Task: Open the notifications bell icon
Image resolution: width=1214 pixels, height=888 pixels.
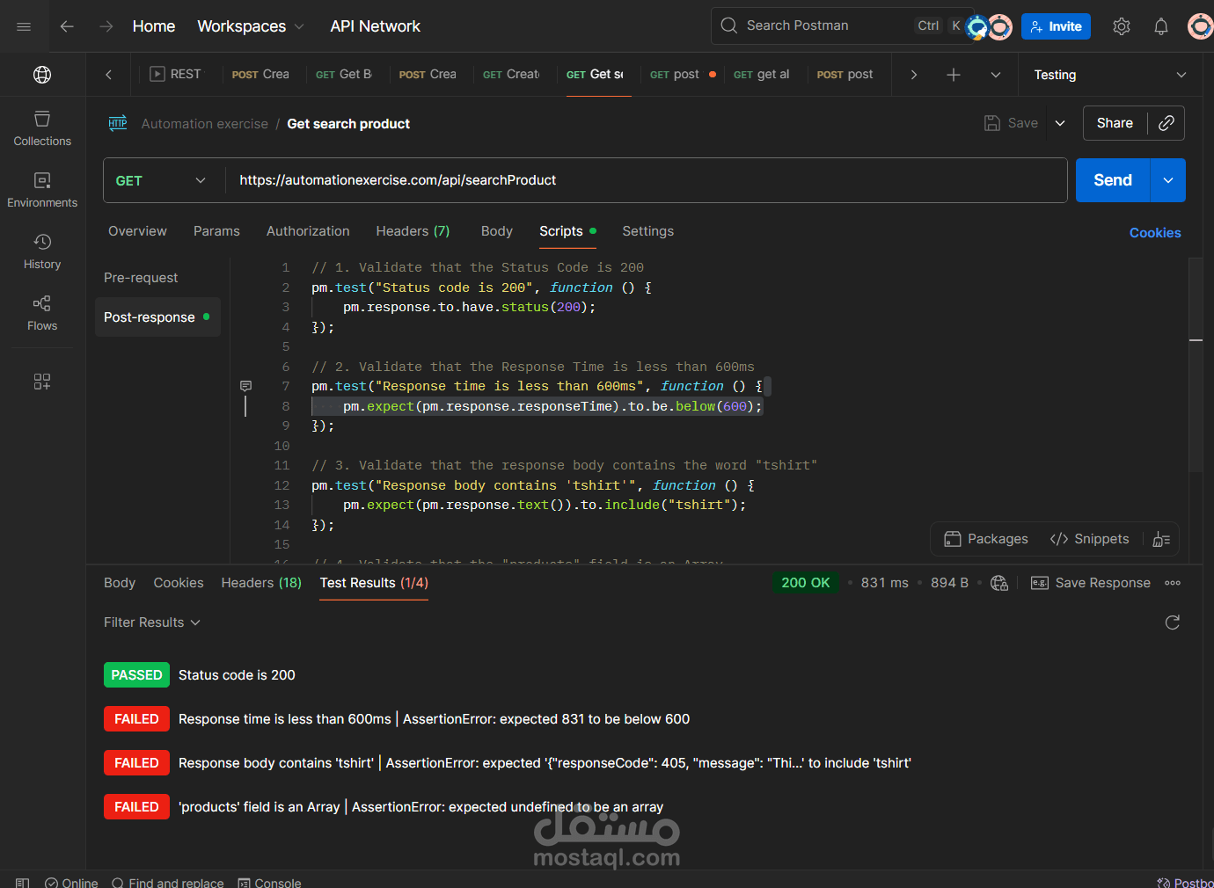Action: tap(1161, 26)
